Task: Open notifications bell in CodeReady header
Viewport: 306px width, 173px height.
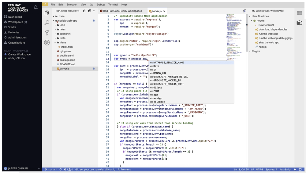Action: click(36, 7)
